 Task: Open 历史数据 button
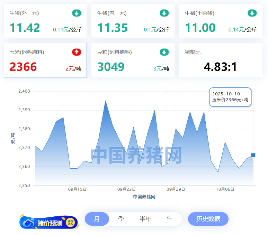pyautogui.click(x=208, y=219)
